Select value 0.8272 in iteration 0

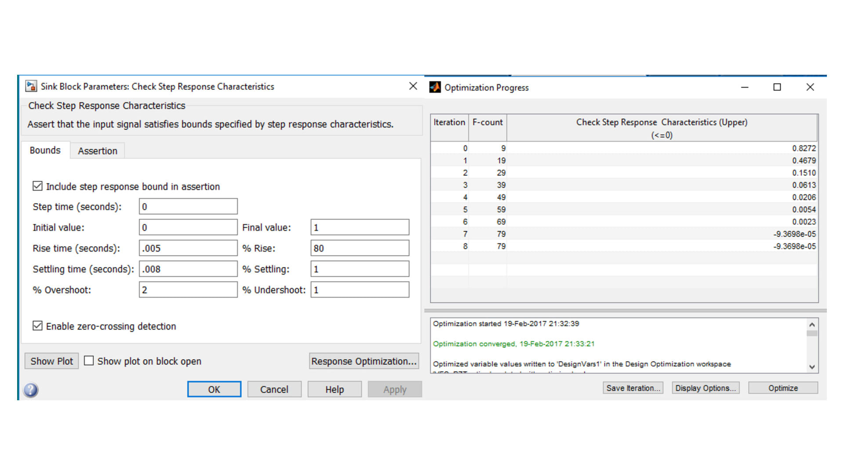(x=804, y=148)
